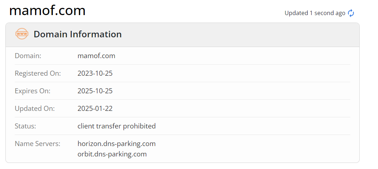
Task: Click the expiry date 2025-10-25
Action: click(x=95, y=91)
